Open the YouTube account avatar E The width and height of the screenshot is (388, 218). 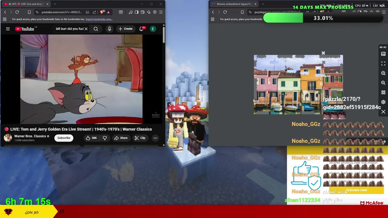pyautogui.click(x=153, y=29)
